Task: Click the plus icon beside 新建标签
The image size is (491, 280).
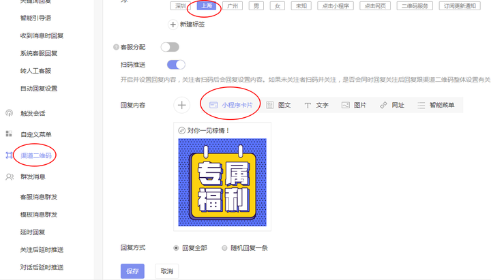Action: pos(173,25)
